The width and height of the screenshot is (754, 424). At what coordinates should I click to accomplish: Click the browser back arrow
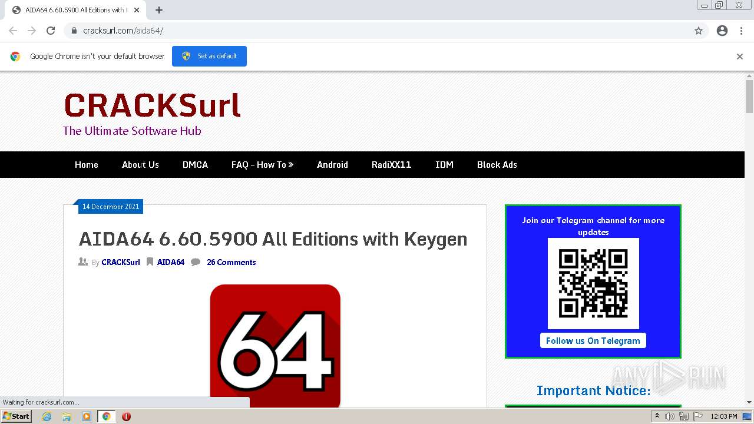tap(13, 31)
